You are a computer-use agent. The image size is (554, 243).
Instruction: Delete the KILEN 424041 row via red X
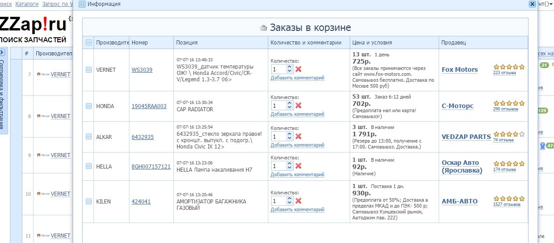click(298, 201)
